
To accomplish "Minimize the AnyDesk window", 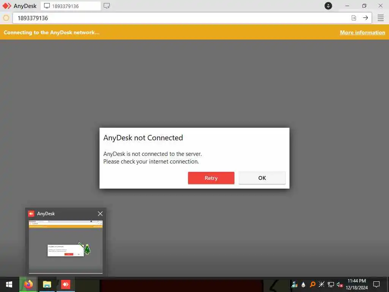I will [347, 6].
